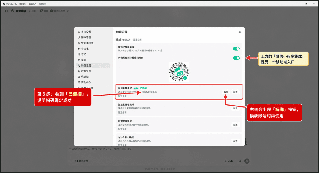
Task: Open the 配置指南 link beside 集成 (BETA)
Action: click(137, 40)
